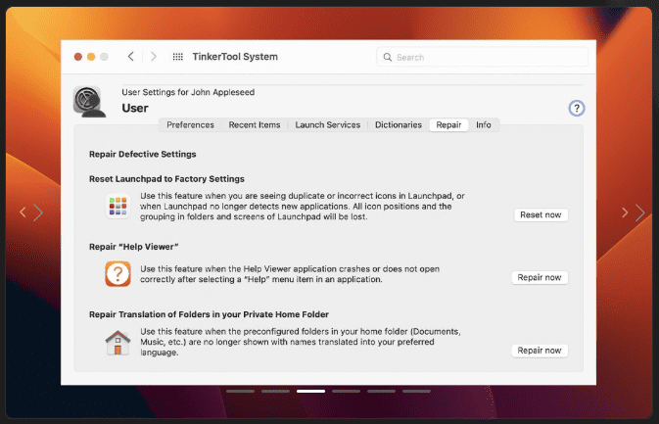The width and height of the screenshot is (659, 424).
Task: Jump to fourth carousel page indicator
Action: [347, 392]
